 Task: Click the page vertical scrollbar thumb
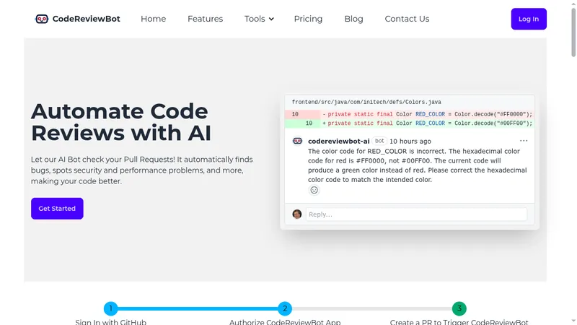(573, 32)
